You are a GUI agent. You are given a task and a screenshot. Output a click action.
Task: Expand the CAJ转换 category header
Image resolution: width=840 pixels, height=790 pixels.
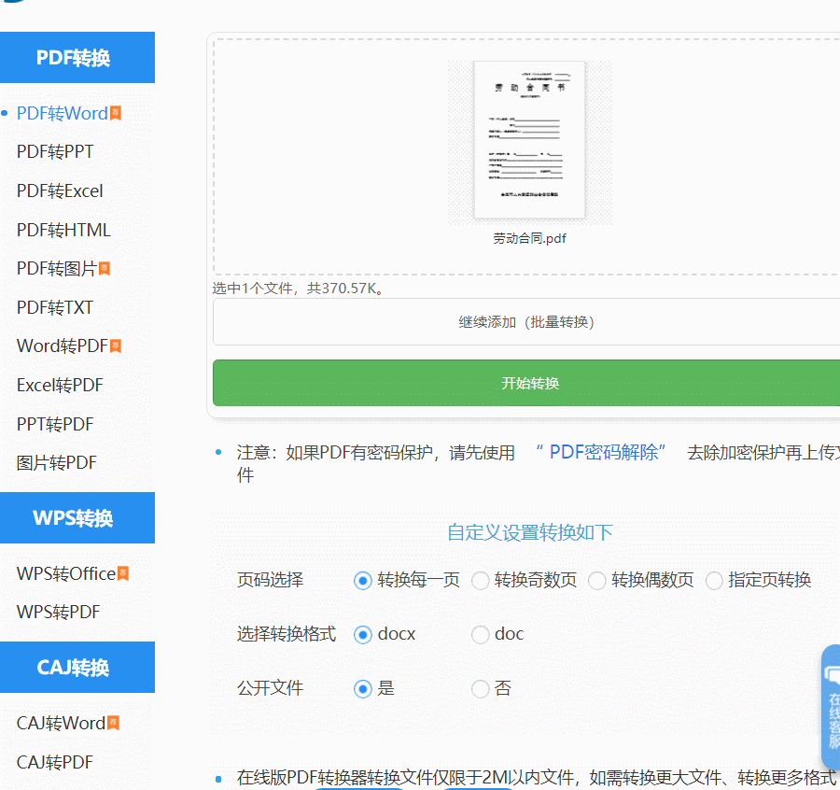pyautogui.click(x=77, y=667)
